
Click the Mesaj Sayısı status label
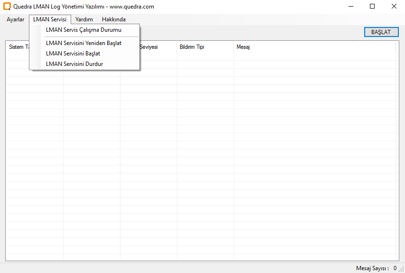pyautogui.click(x=372, y=268)
